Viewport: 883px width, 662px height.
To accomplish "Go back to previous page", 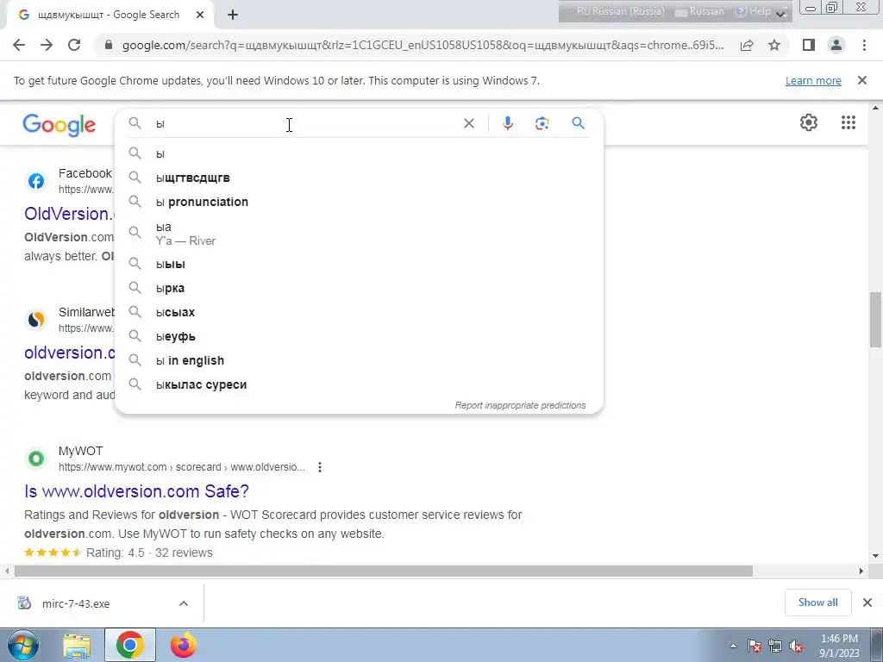I will [19, 45].
